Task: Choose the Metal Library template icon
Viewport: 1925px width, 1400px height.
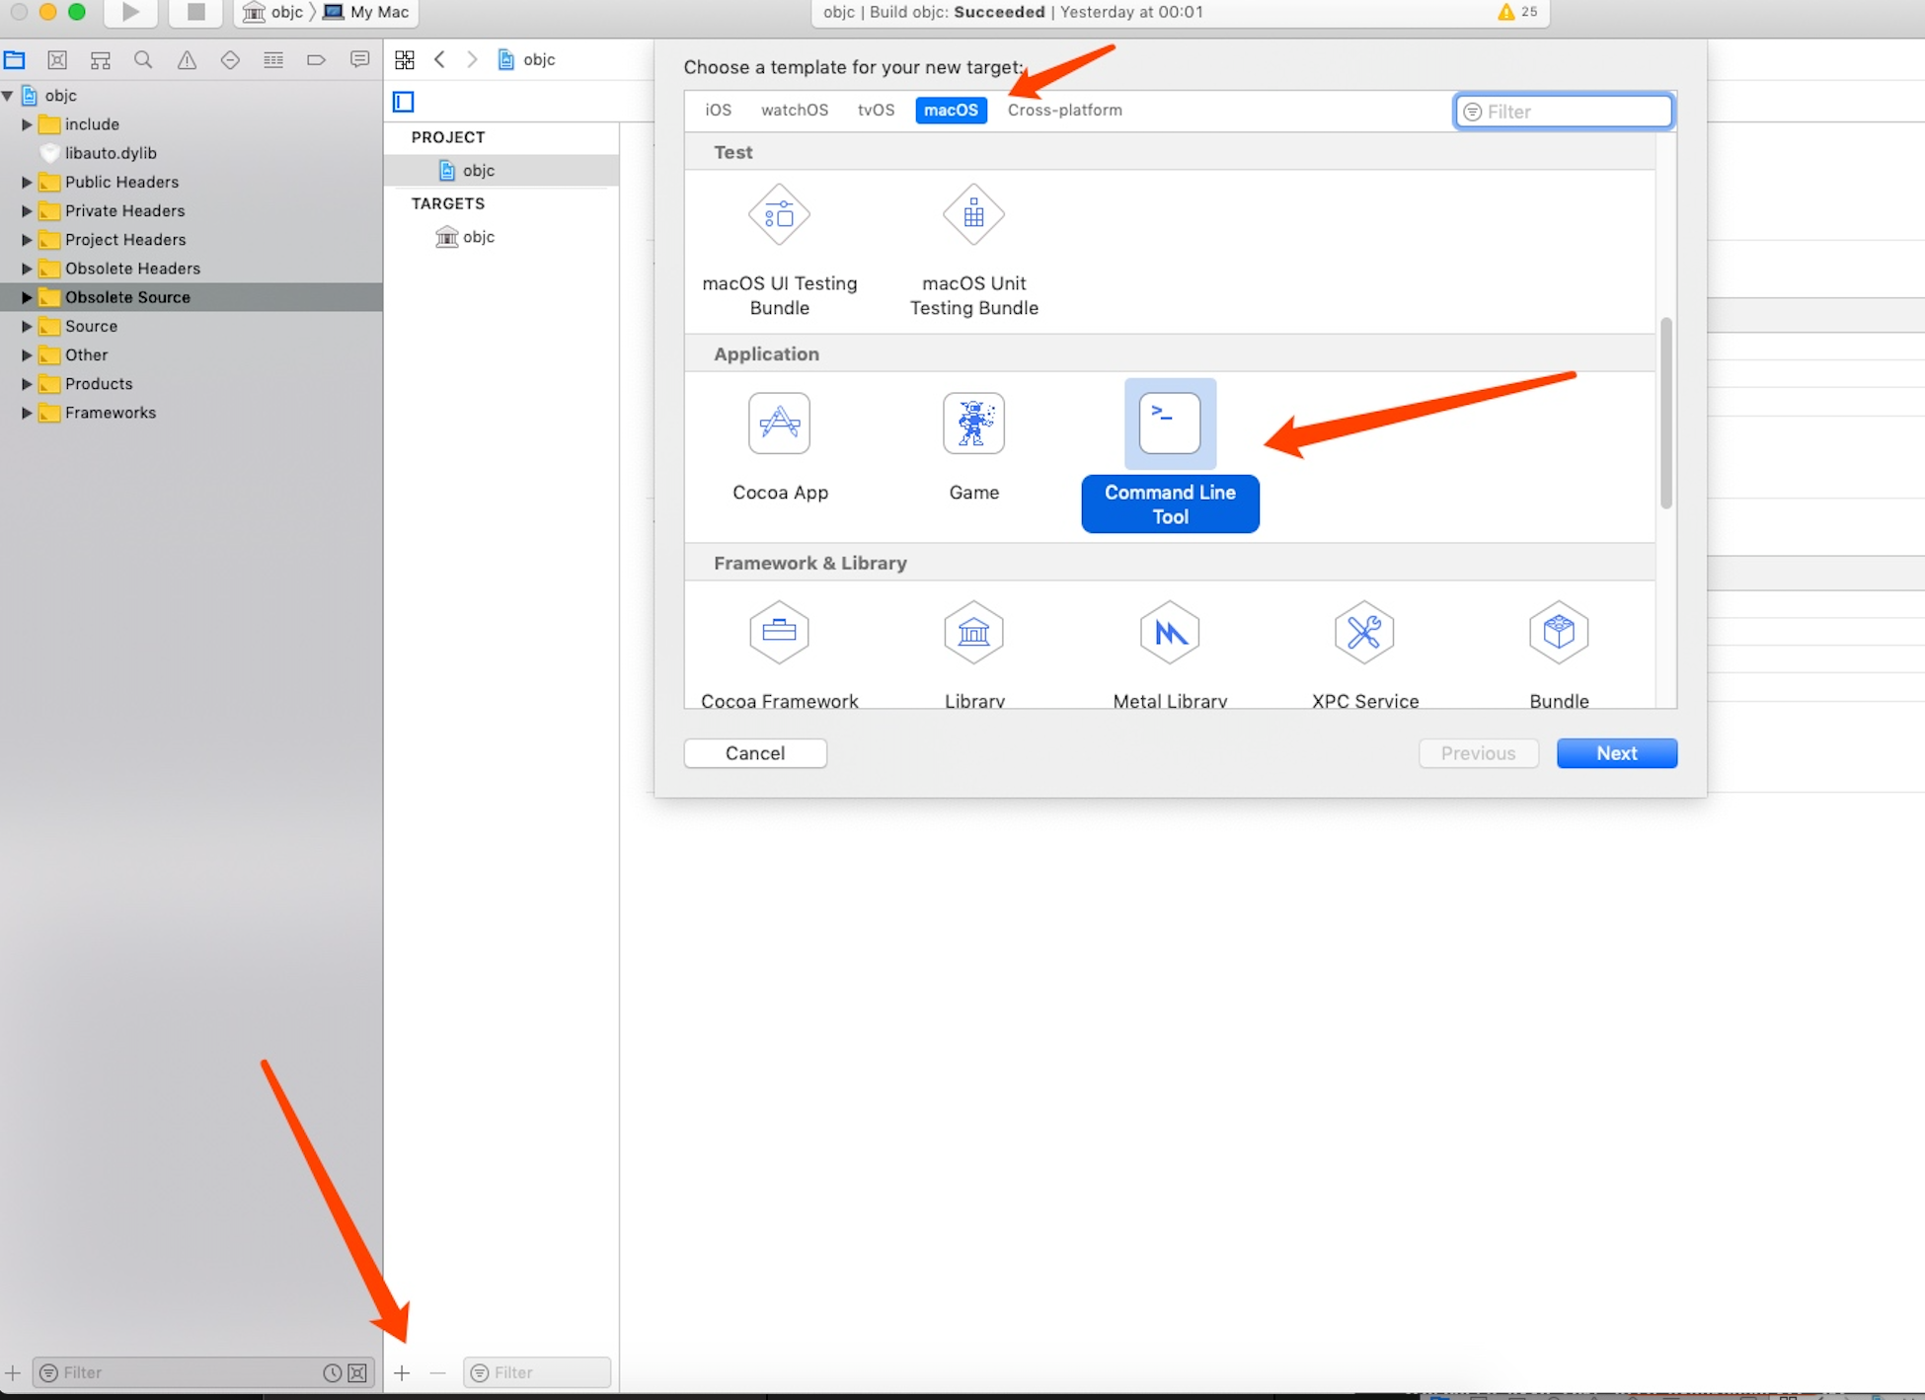Action: click(1170, 632)
